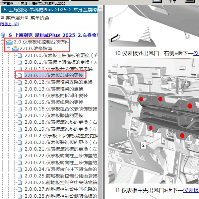Viewport: 199px width, 199px height.
Task: Open 2.0.0.16.仪表板组合仪表装饰板 entry
Action: tap(61, 109)
